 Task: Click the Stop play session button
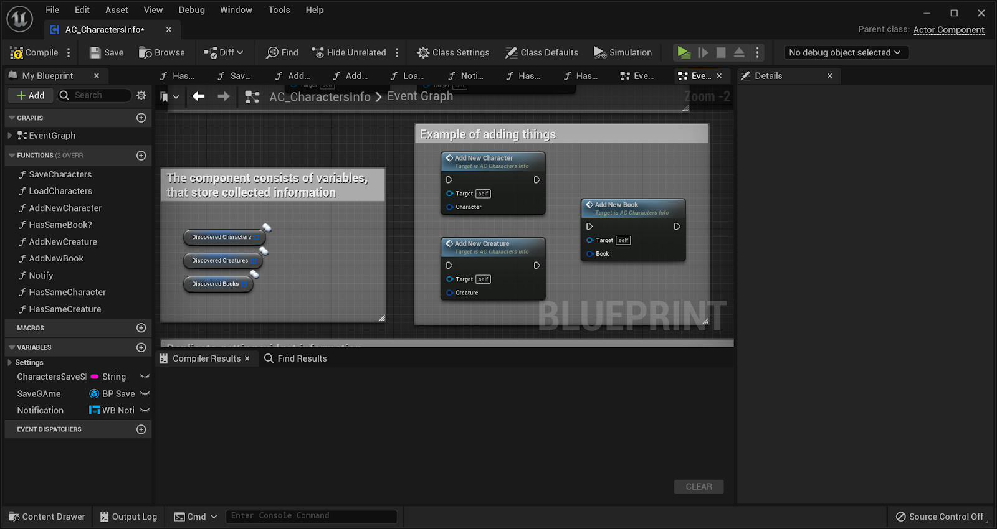coord(721,53)
